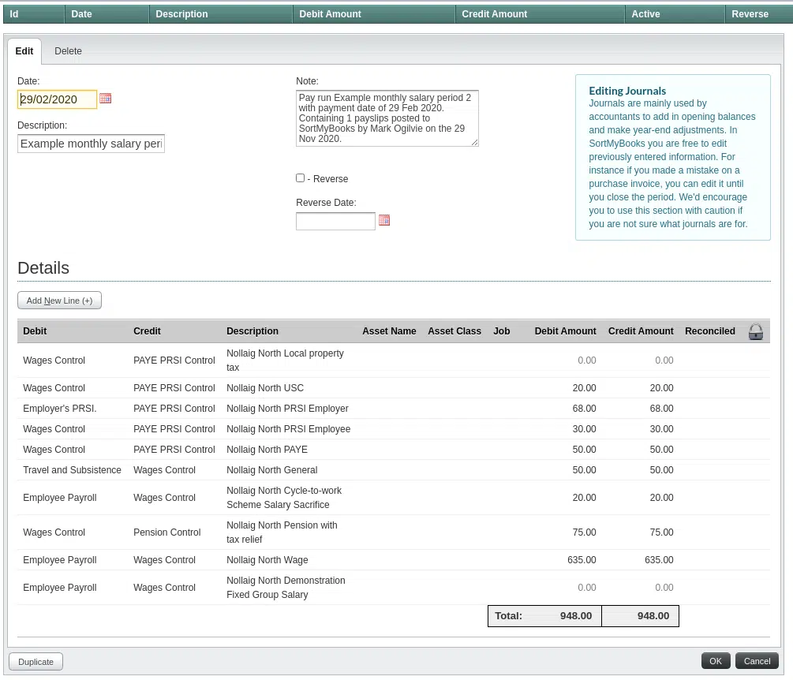Click the Asset Name column header
Screen dimensions: 793x680
point(389,331)
